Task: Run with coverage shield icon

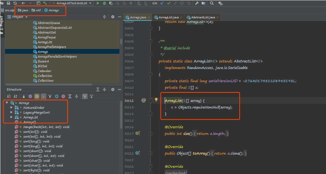Action: (111, 3)
